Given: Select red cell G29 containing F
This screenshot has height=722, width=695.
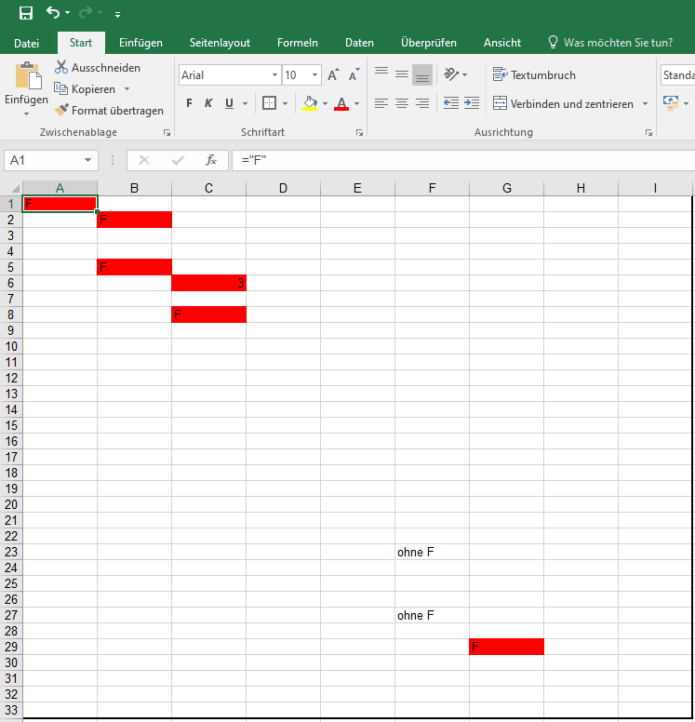Looking at the screenshot, I should [x=507, y=647].
